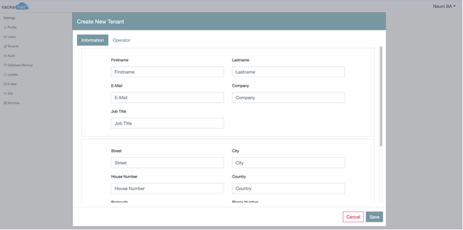Click the dialog's vertical scrollbar

(x=381, y=96)
